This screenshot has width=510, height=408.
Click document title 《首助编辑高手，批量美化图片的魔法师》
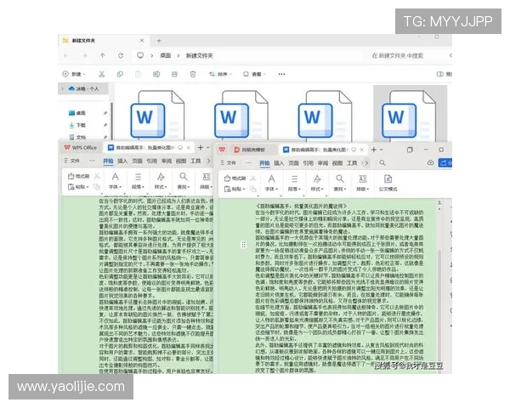click(302, 206)
